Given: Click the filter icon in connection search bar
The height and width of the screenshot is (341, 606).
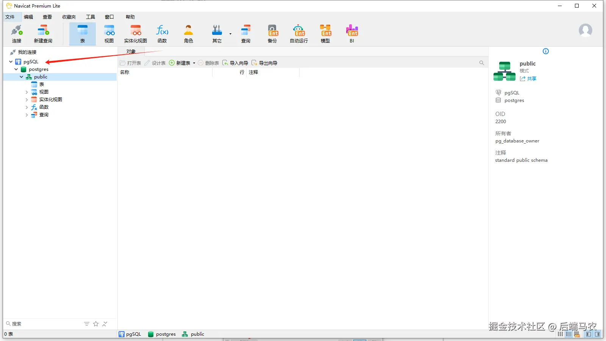Looking at the screenshot, I should coord(87,324).
